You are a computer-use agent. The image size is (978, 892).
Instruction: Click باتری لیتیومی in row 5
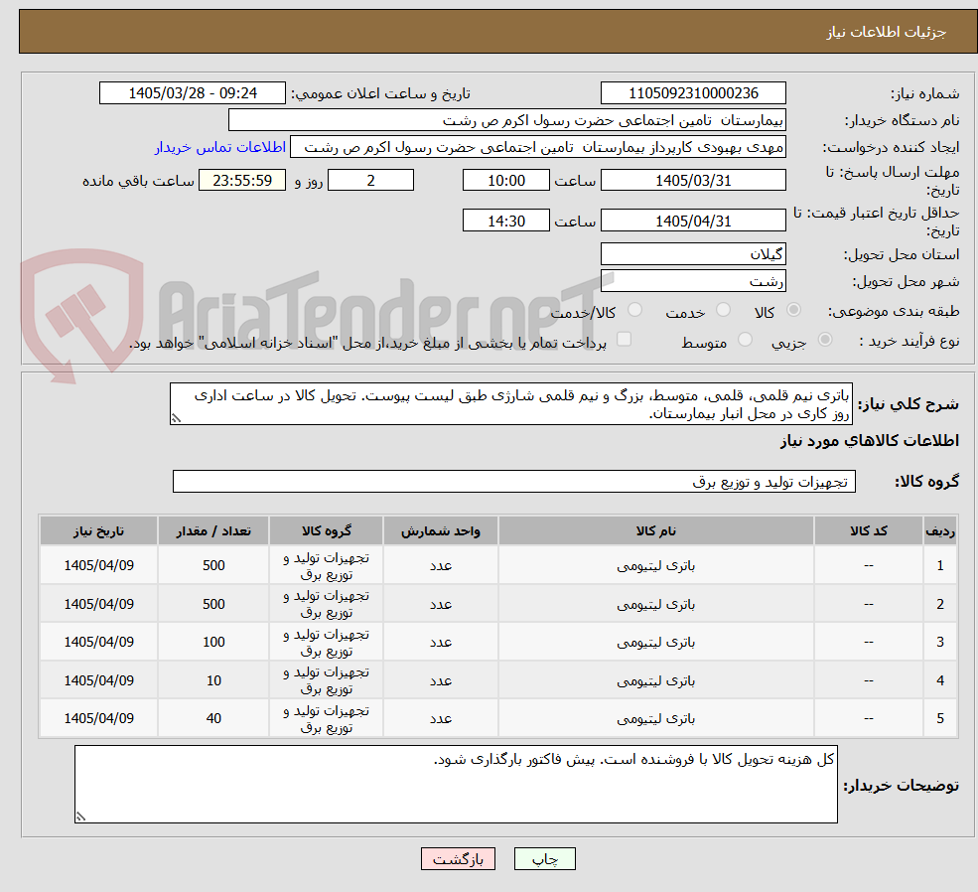point(655,719)
